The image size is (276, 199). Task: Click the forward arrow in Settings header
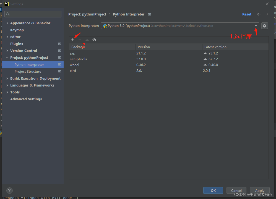[x=266, y=14]
